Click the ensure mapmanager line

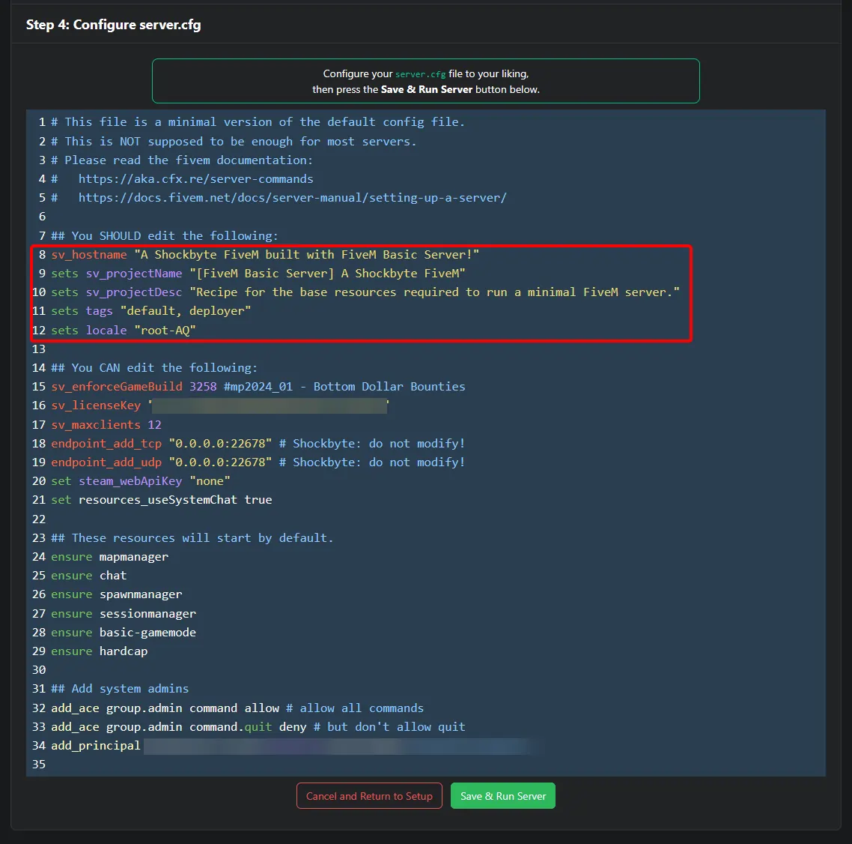coord(110,557)
